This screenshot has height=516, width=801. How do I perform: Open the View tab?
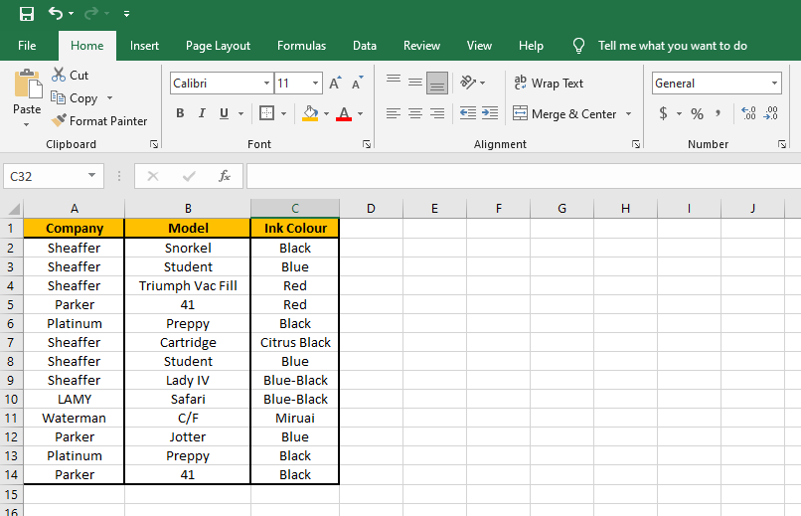tap(479, 46)
